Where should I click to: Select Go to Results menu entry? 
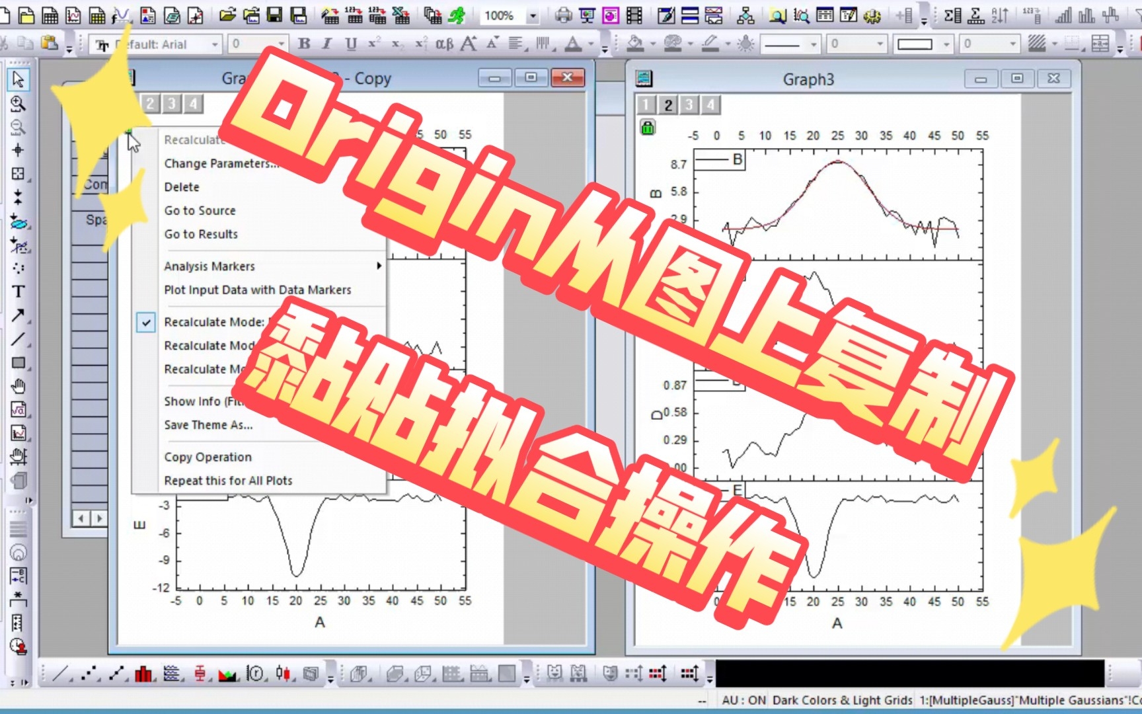pos(201,234)
